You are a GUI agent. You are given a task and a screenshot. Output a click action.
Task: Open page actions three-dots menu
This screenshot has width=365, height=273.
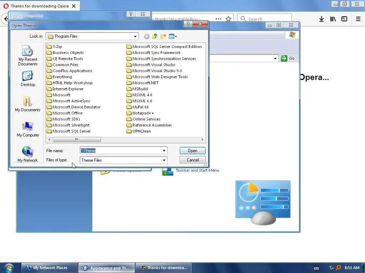tap(219, 19)
